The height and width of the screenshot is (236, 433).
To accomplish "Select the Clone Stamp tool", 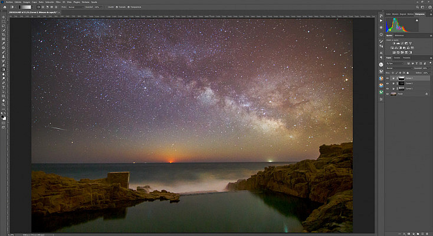I will (3, 56).
